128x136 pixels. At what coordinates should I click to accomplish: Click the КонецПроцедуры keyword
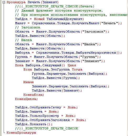[21, 133]
